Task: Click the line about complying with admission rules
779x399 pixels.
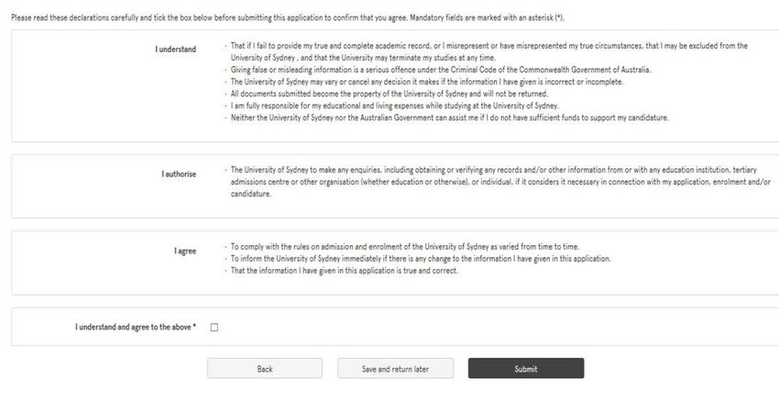Action: [405, 247]
